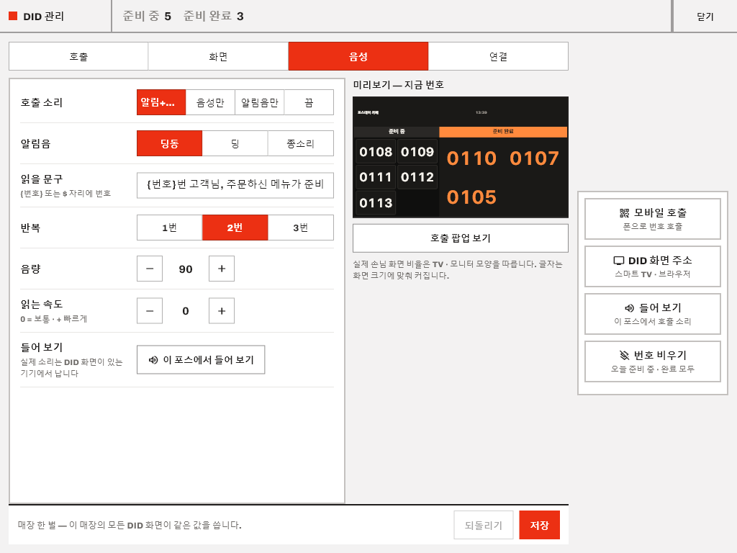Increase 음량 with plus button
This screenshot has height=553, width=737.
(x=222, y=269)
